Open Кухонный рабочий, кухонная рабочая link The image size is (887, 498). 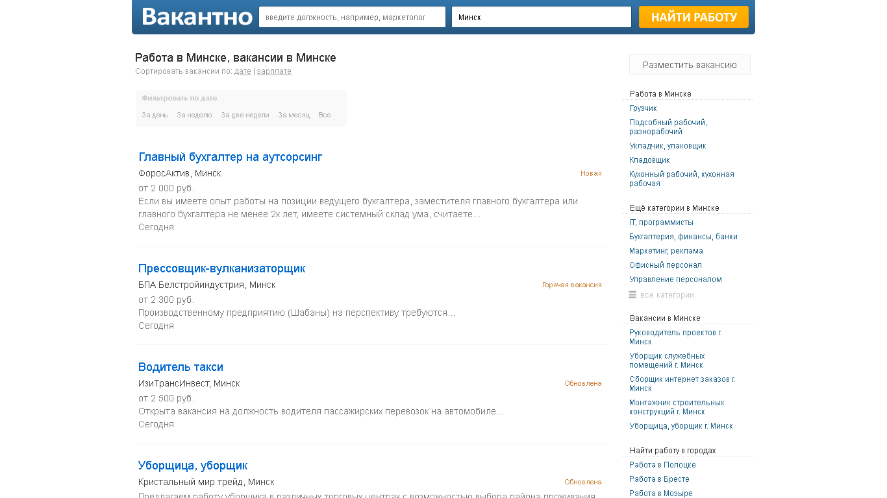682,179
